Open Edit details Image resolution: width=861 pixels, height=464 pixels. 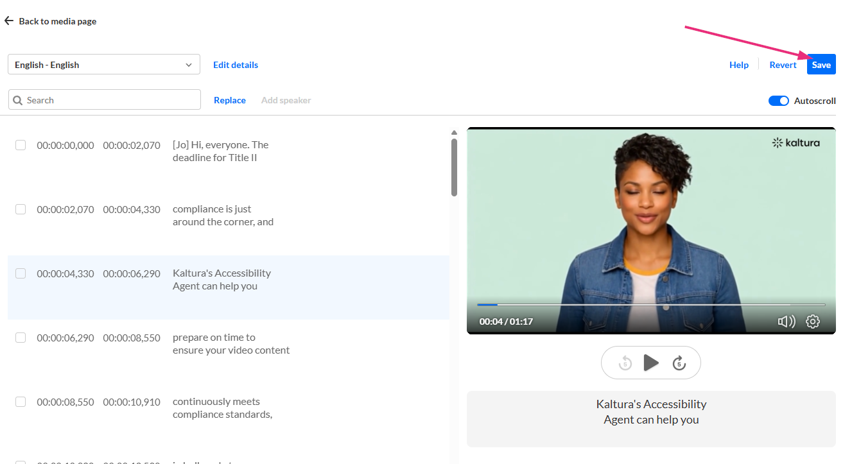tap(236, 65)
